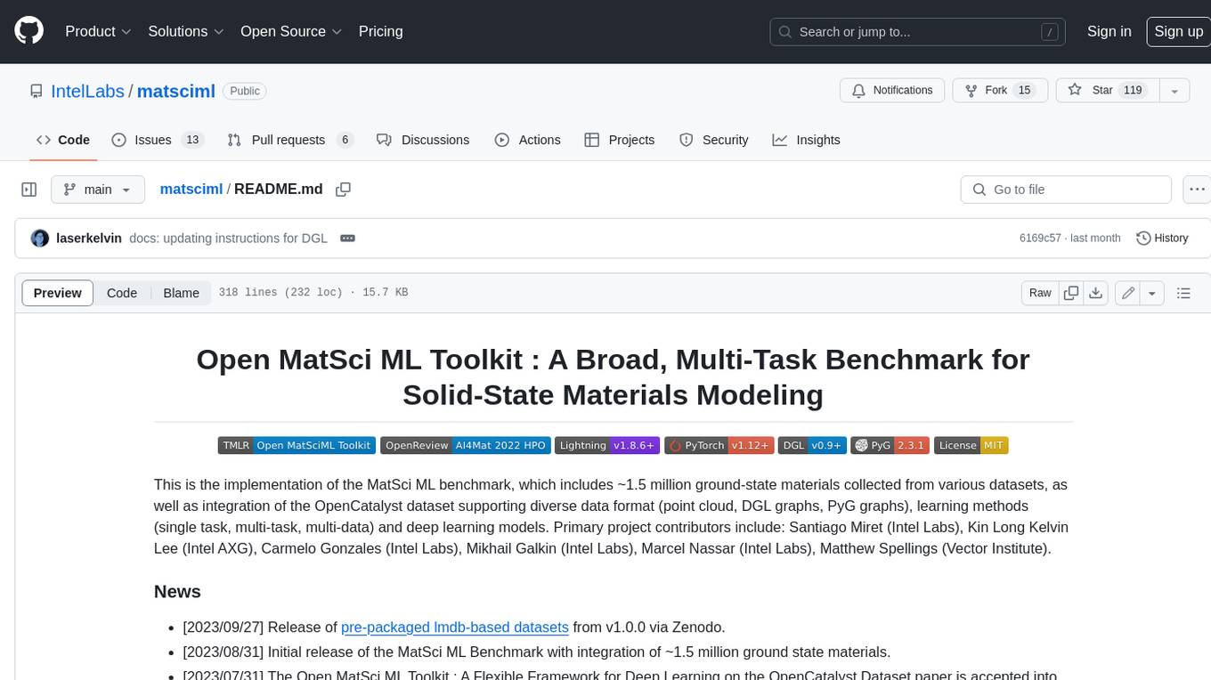
Task: Open matsciml in the file breadcrumb
Action: click(x=191, y=190)
